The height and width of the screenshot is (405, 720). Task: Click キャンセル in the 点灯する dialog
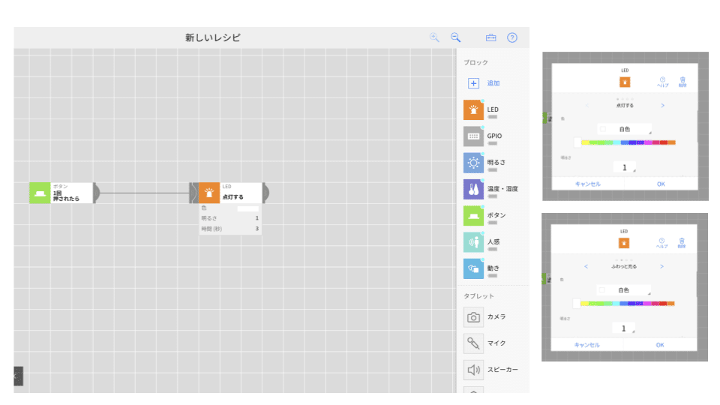click(588, 184)
